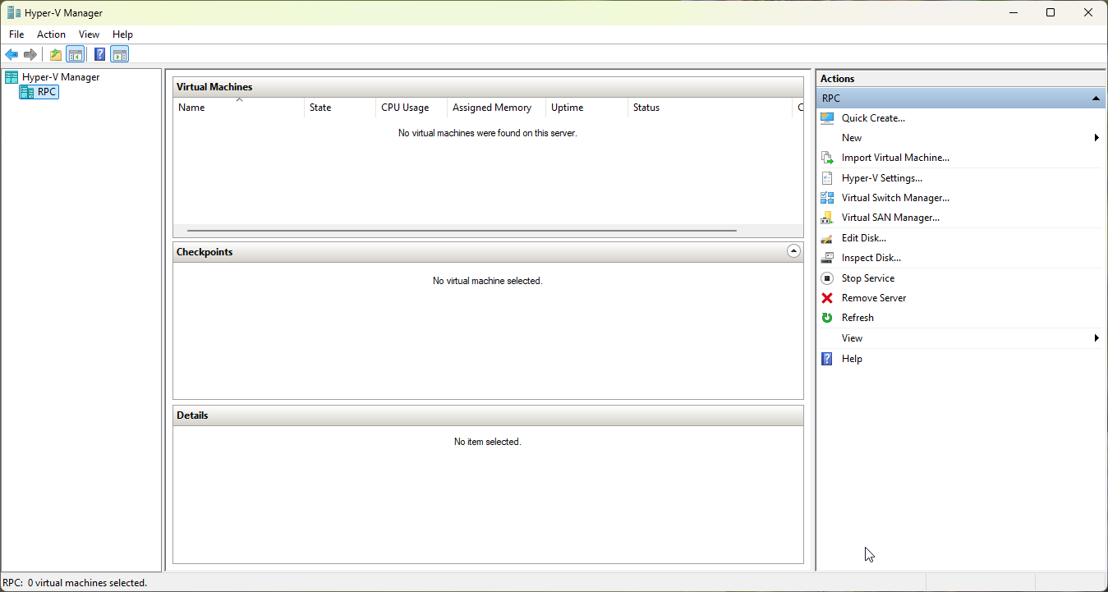Collapse the Checkpoints section
Screen dimensions: 1108x592
tap(793, 251)
